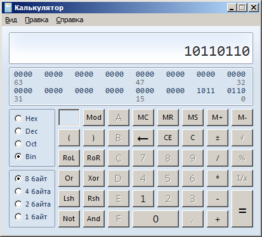262x237 pixels.
Task: Click digit 1 button
Action: tap(143, 199)
